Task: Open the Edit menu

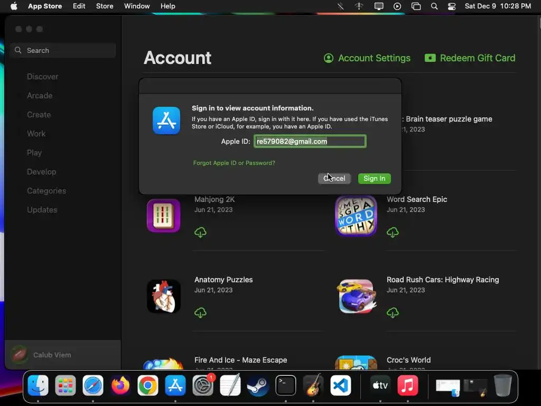Action: tap(79, 6)
